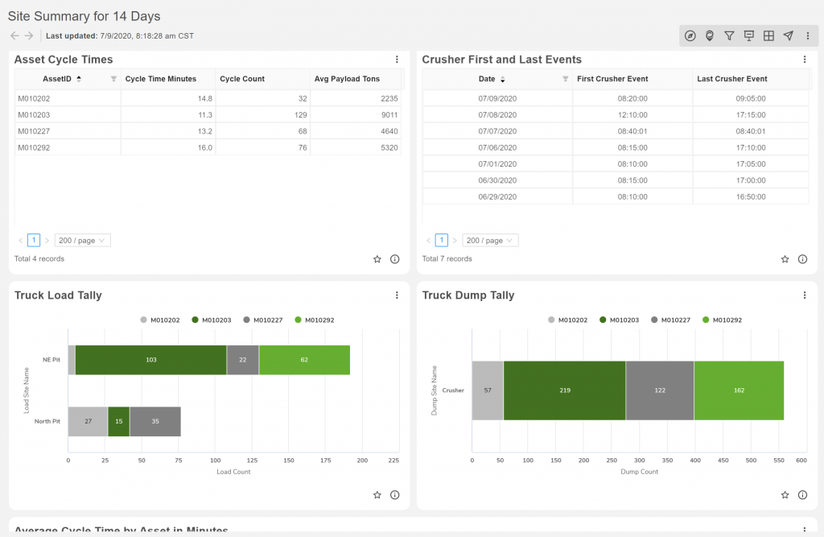The height and width of the screenshot is (537, 824).
Task: Go to page 1 in Asset Cycle Times
Action: point(34,241)
